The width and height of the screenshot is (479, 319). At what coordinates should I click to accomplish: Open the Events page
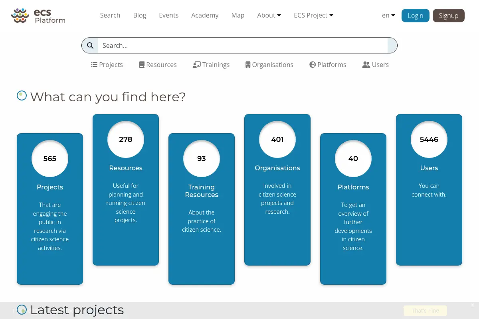pos(168,15)
